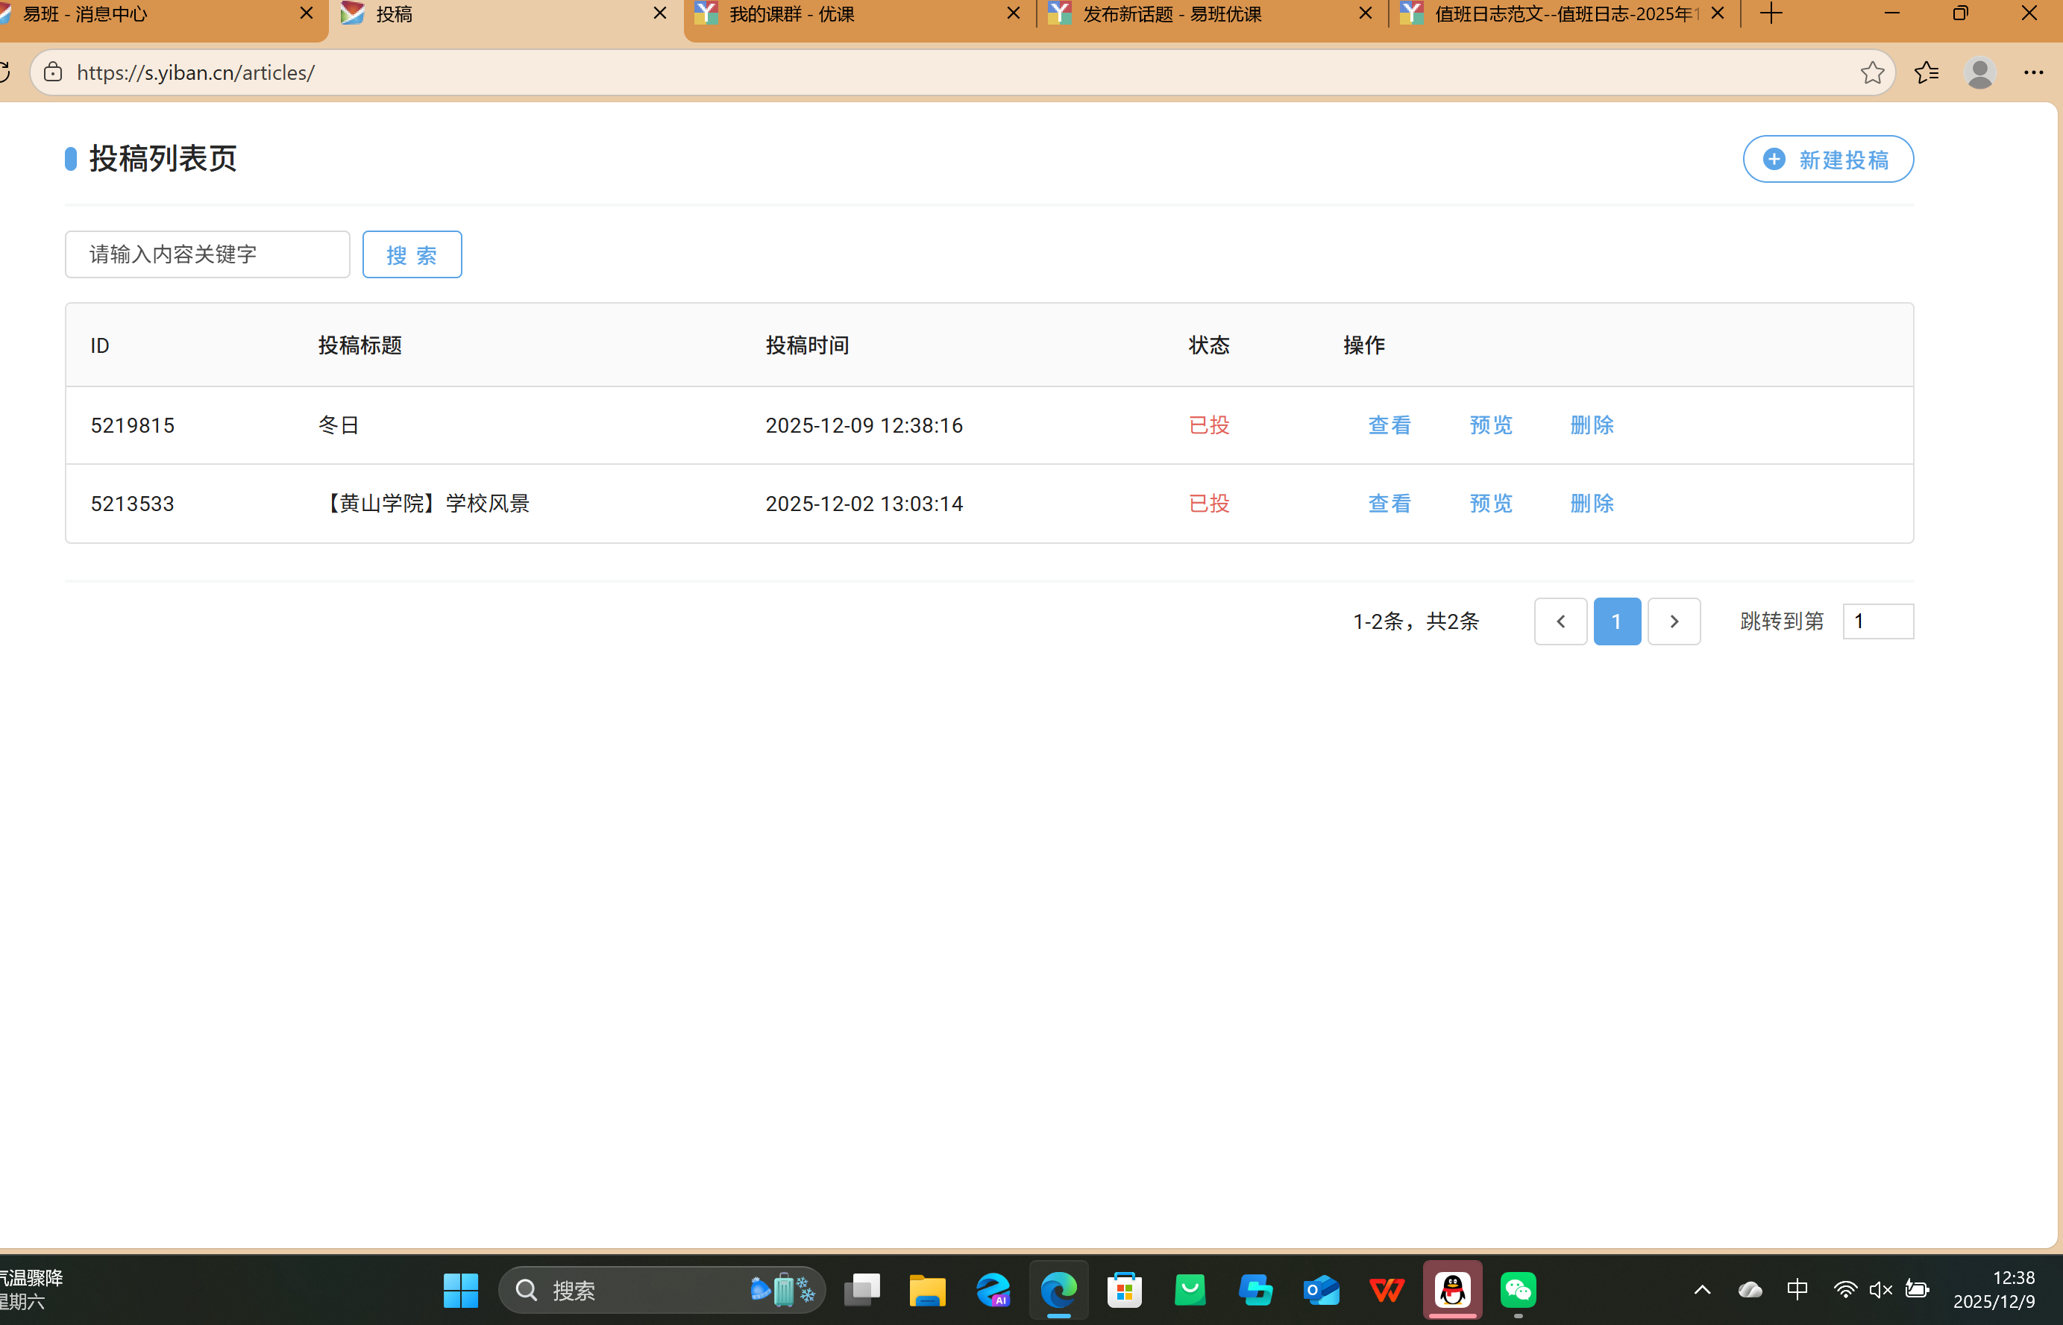Click the 搜索 button beside keyword field
2063x1325 pixels.
(412, 254)
